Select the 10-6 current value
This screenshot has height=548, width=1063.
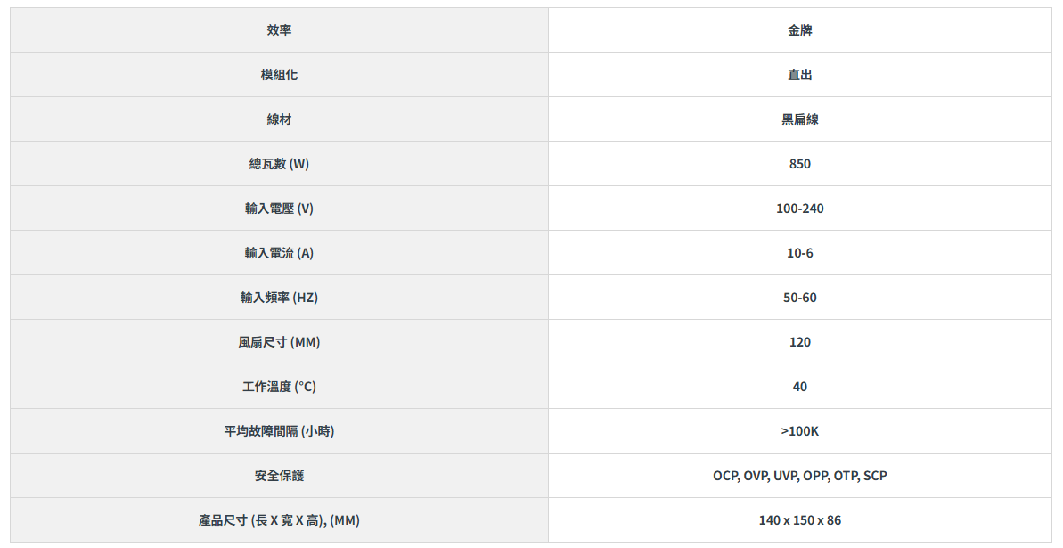click(799, 253)
